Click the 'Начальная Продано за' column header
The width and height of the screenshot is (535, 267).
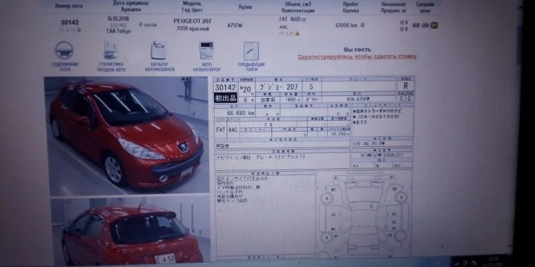coord(393,7)
